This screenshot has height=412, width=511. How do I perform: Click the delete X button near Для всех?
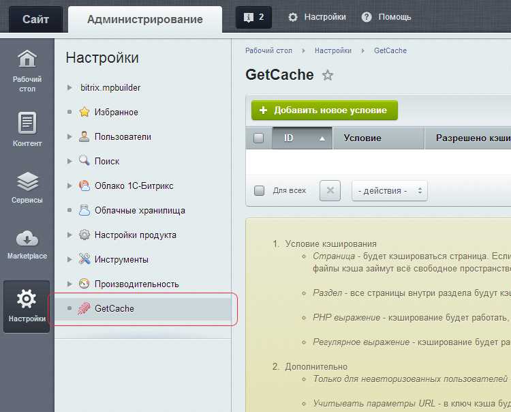pos(330,190)
